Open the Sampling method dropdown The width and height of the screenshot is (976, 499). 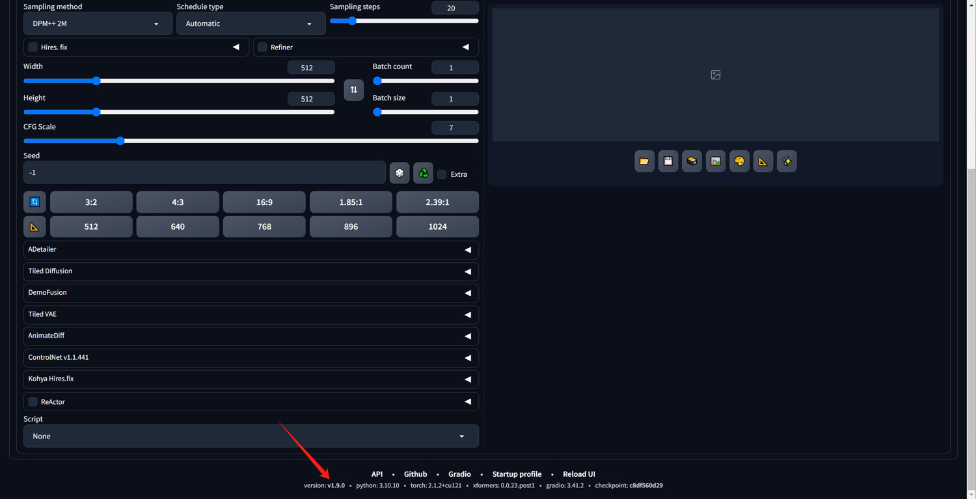98,23
